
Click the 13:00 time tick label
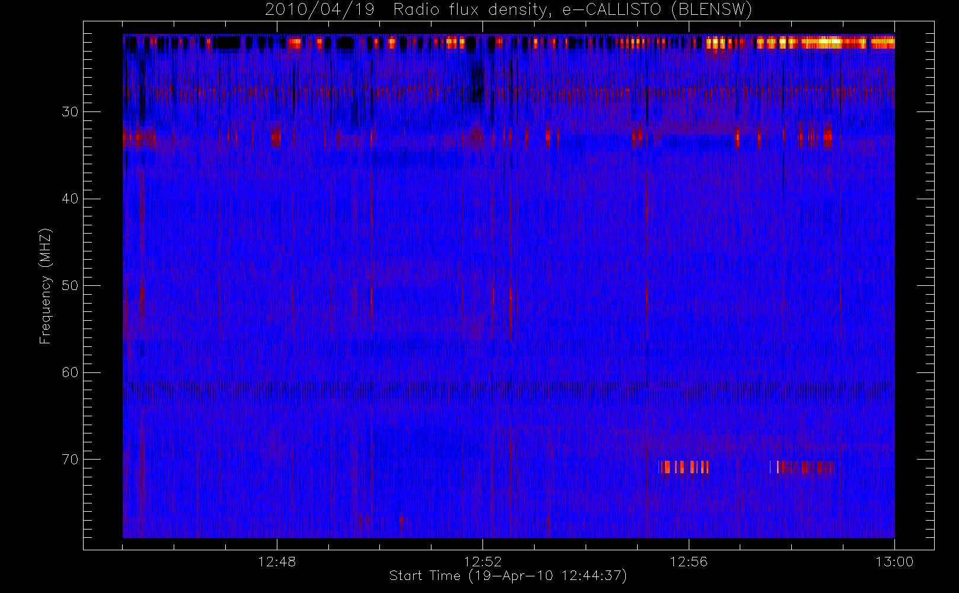[894, 562]
